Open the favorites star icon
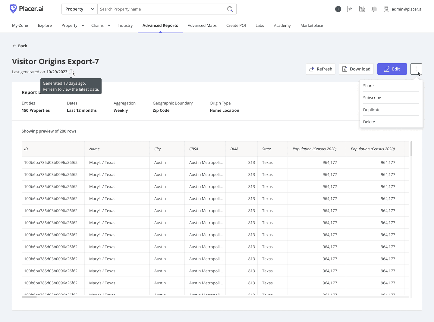 pyautogui.click(x=350, y=9)
